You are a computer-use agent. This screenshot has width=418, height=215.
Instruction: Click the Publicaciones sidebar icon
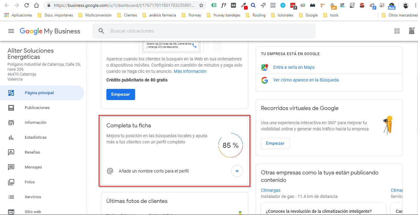(11, 108)
